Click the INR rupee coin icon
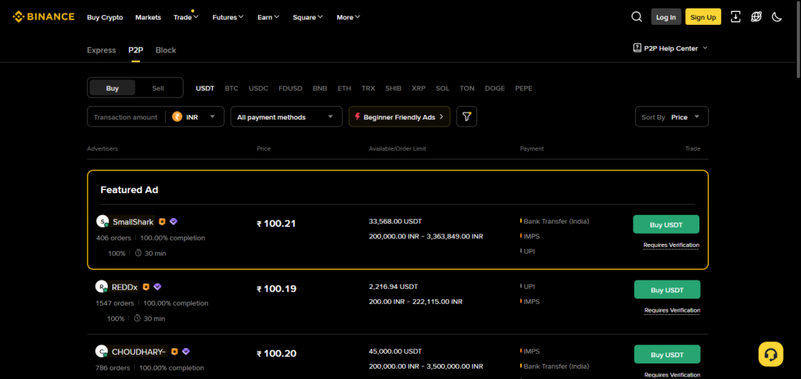801x379 pixels. (x=178, y=116)
